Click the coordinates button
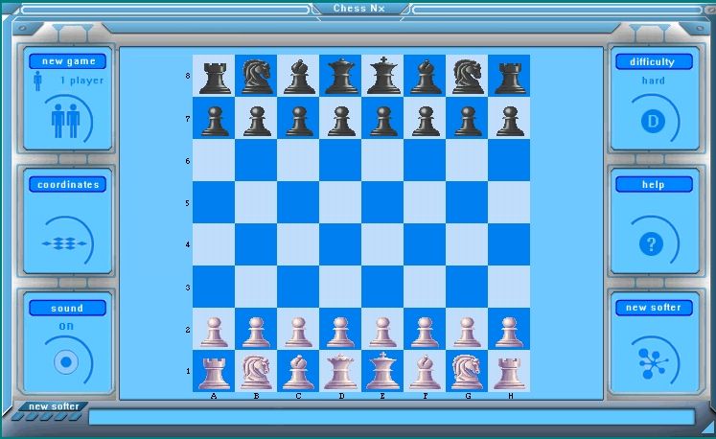Screen dimensions: 716x439 (68, 185)
